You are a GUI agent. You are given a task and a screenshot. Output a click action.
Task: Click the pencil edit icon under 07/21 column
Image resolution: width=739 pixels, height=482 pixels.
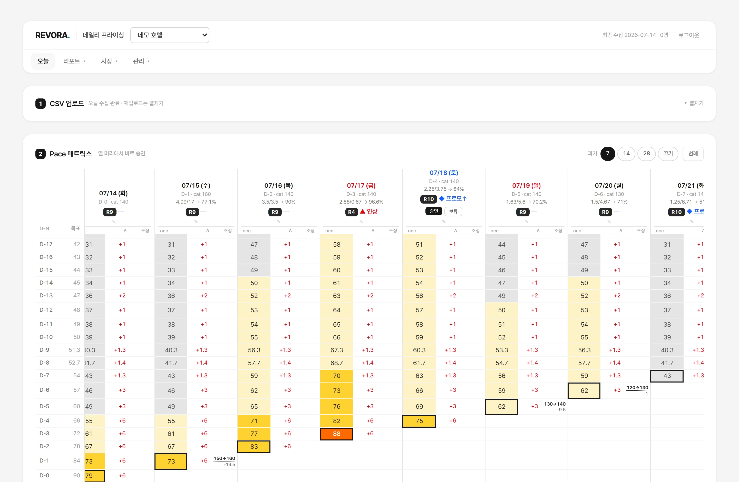click(692, 222)
